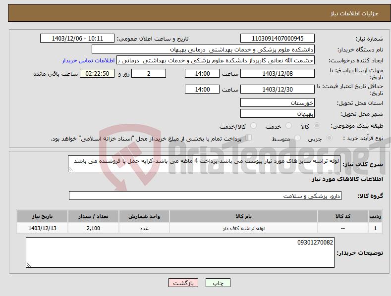Click the unit cell عدد
This screenshot has height=296, width=391.
point(144,228)
